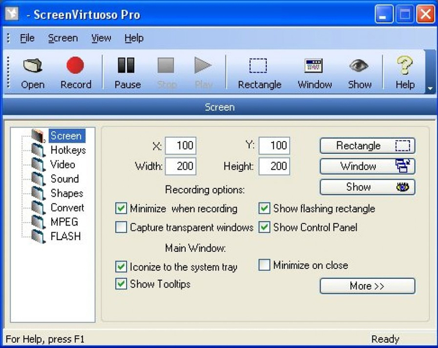Click the Rectangle button in settings panel
Image resolution: width=438 pixels, height=348 pixels.
tap(367, 146)
